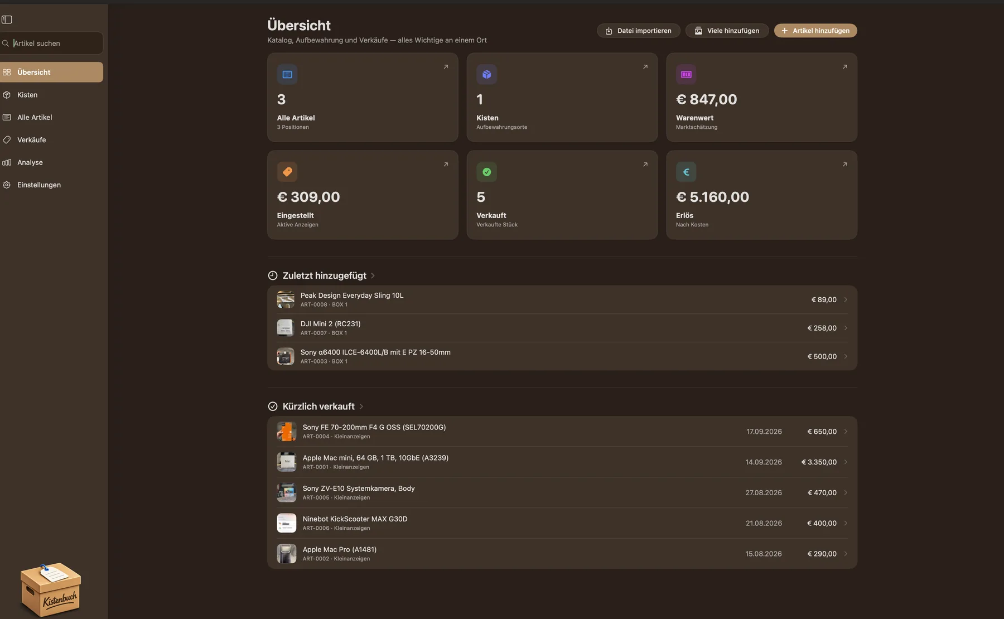The image size is (1004, 619).
Task: Click the check icon beside Kürzlich verkauft
Action: (x=273, y=407)
